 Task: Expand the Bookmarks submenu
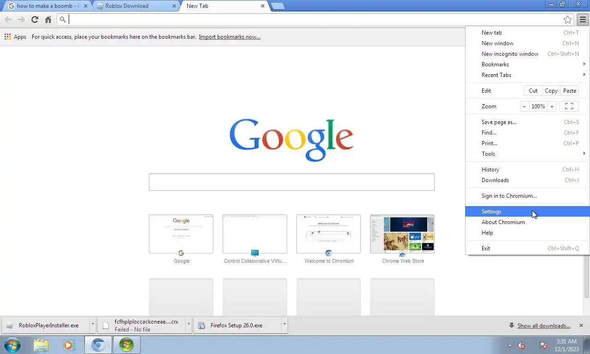[528, 65]
